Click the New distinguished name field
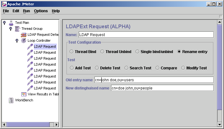The image size is (224, 129). [162, 88]
